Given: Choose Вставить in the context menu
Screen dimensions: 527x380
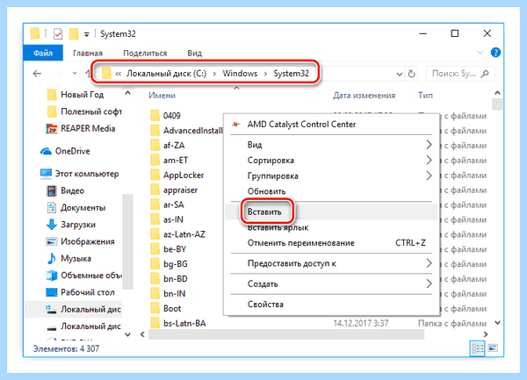Looking at the screenshot, I should (x=331, y=212).
